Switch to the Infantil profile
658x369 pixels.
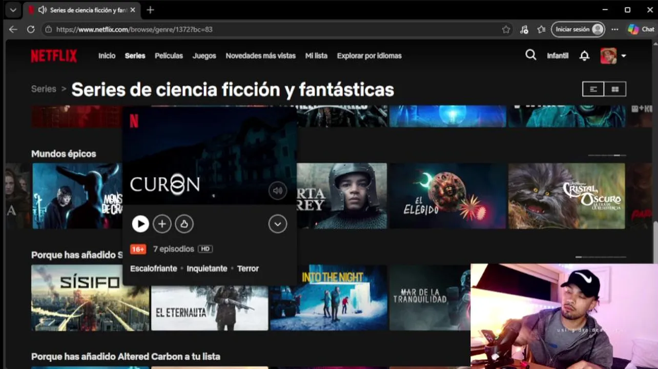click(558, 56)
